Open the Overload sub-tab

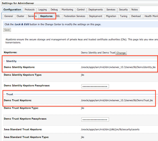point(136,16)
